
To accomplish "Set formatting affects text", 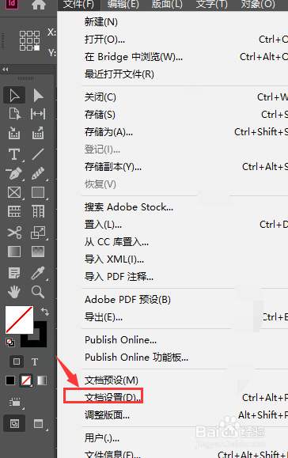I will tap(35, 362).
